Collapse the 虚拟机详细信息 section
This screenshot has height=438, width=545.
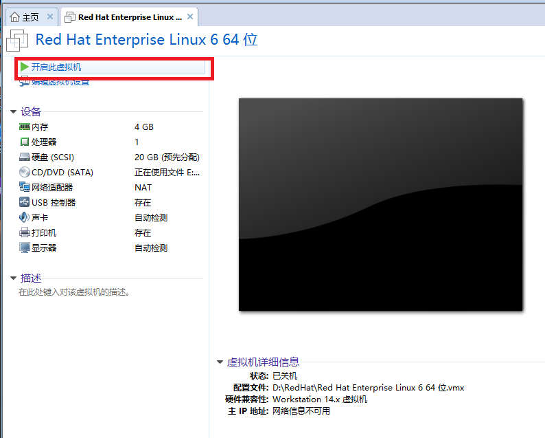(x=220, y=362)
